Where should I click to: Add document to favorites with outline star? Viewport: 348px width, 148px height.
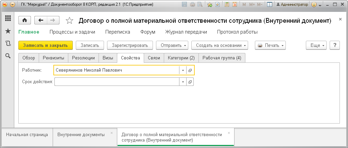[x=69, y=21]
